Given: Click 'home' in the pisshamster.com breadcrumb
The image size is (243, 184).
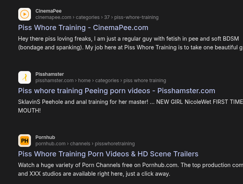Looking at the screenshot, I should click(x=84, y=81).
